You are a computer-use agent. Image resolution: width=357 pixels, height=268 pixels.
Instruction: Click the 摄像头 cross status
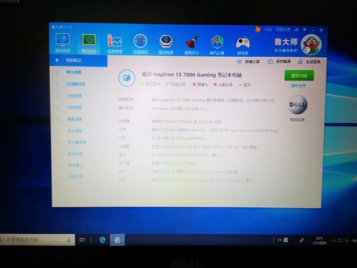point(200,85)
